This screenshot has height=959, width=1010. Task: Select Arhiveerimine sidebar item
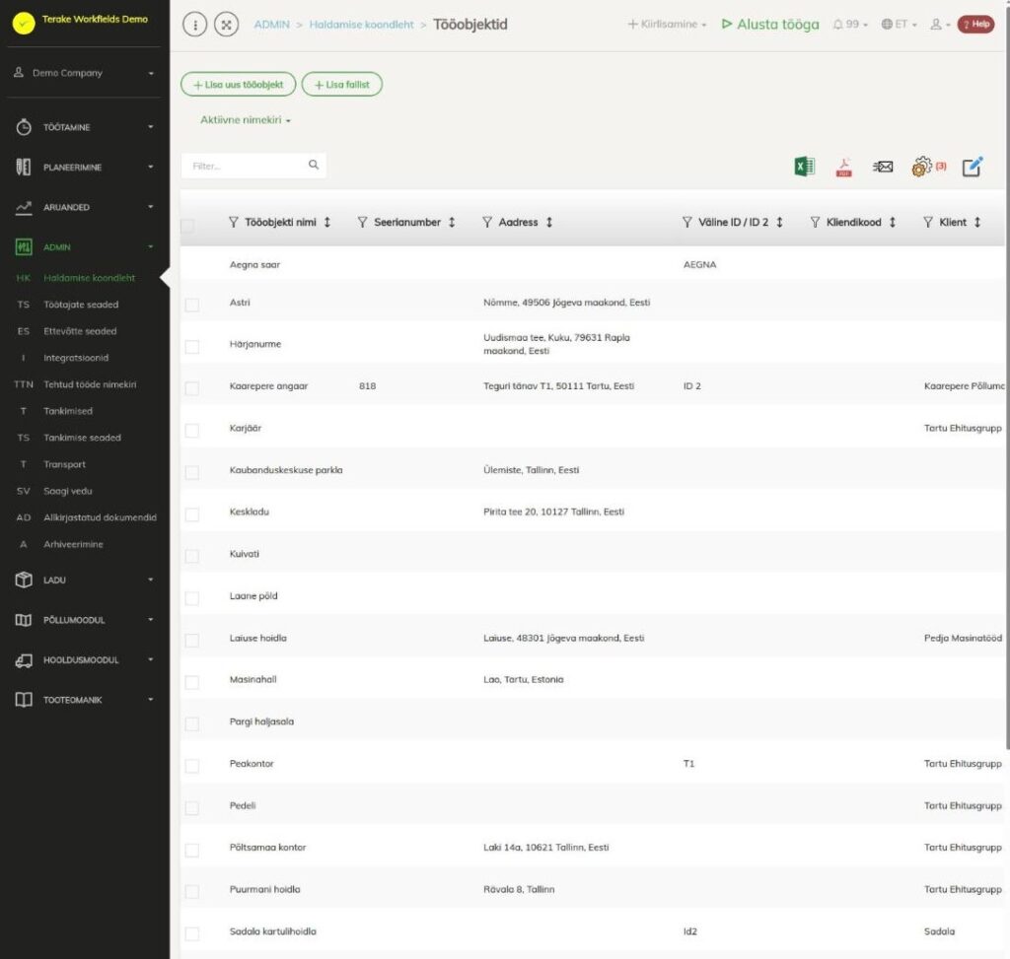[73, 544]
